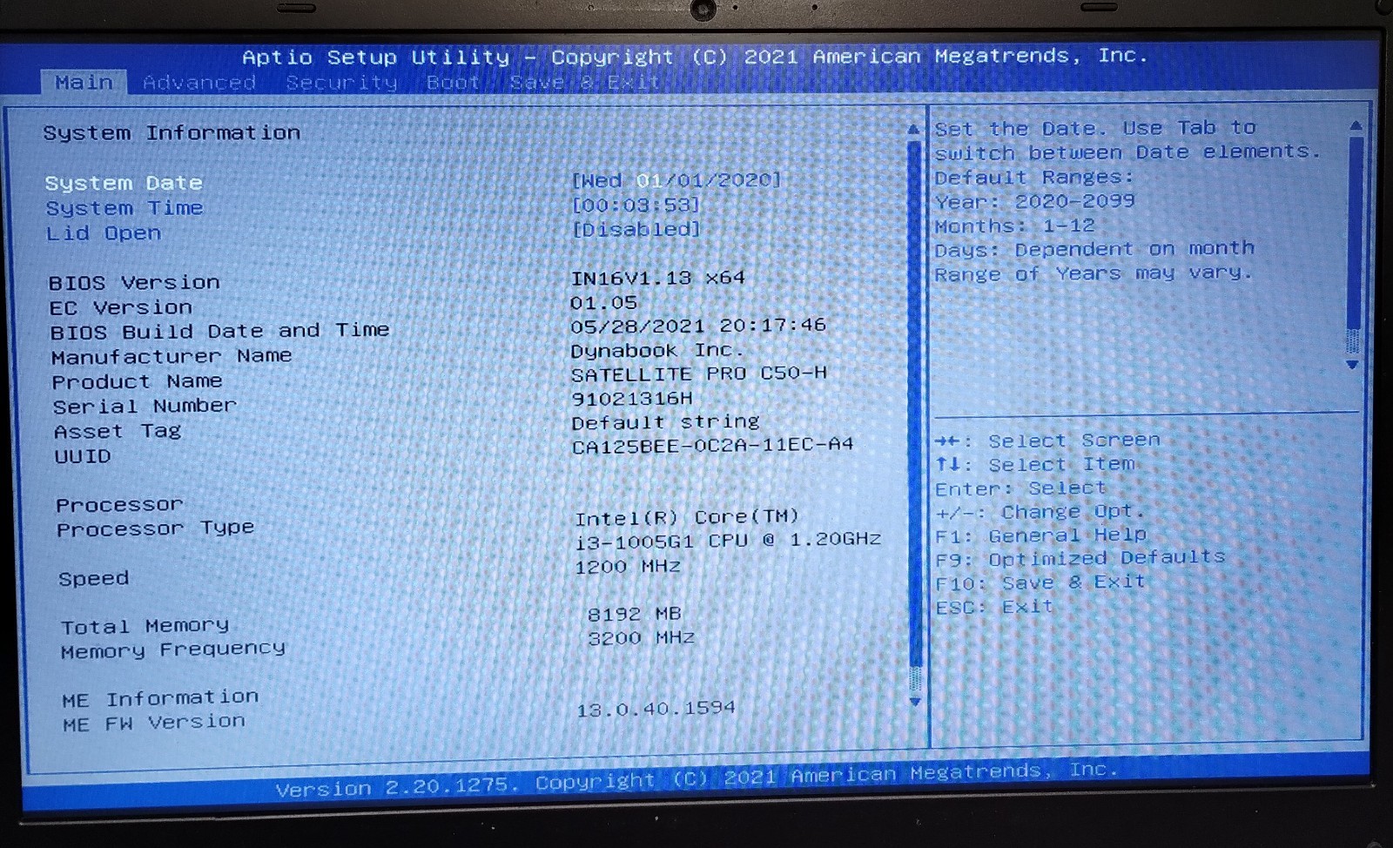Click the value IN16V1.13 x64
This screenshot has width=1393, height=848.
658,279
